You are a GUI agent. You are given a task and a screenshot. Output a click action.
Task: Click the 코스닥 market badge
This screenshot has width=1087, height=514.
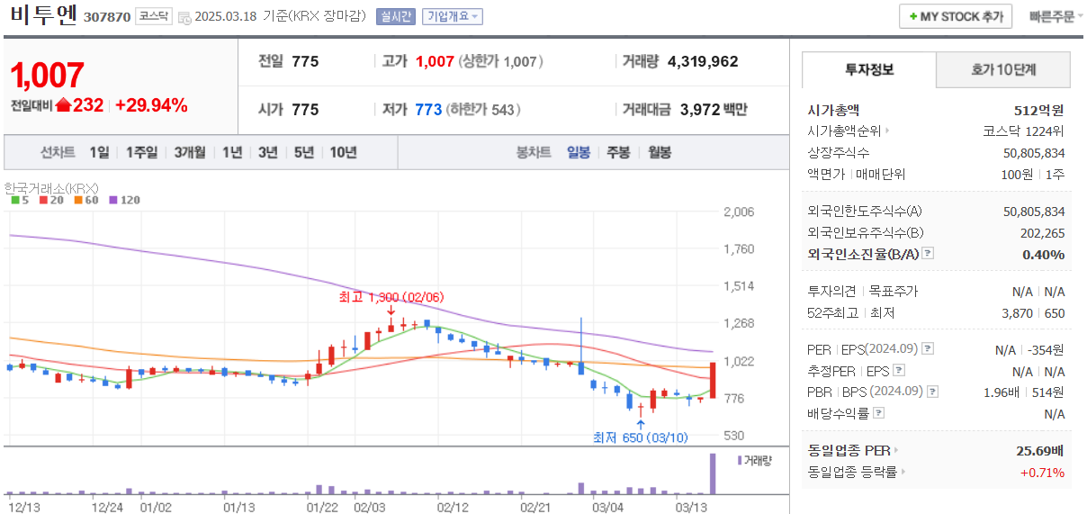pyautogui.click(x=153, y=16)
